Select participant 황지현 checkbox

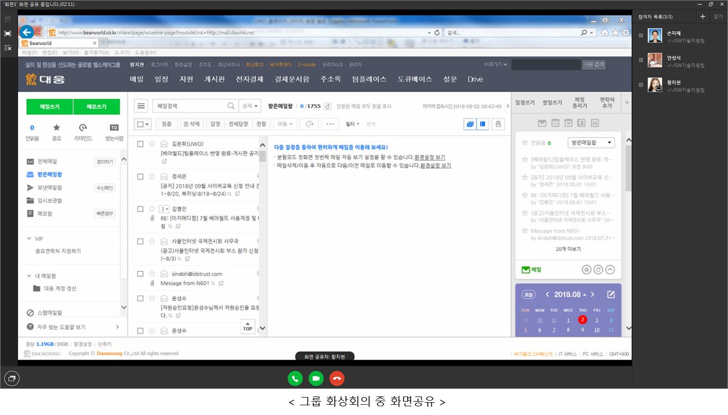(x=641, y=85)
